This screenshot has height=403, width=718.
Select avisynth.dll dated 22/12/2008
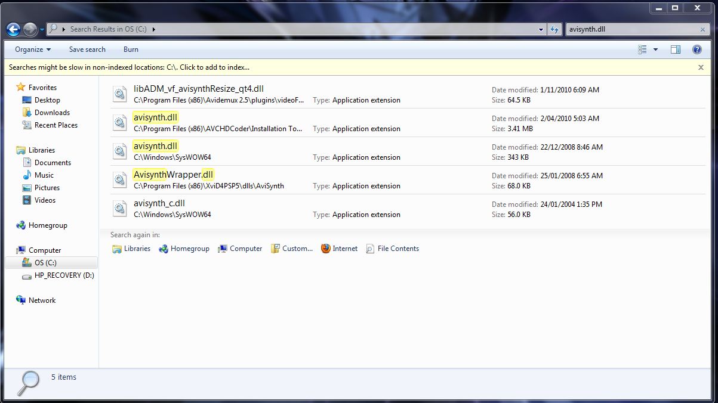tap(156, 146)
